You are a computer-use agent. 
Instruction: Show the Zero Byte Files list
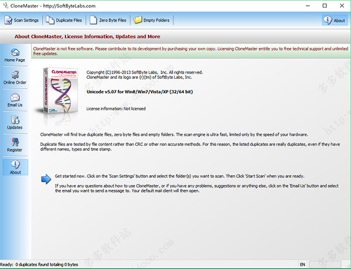tap(108, 20)
